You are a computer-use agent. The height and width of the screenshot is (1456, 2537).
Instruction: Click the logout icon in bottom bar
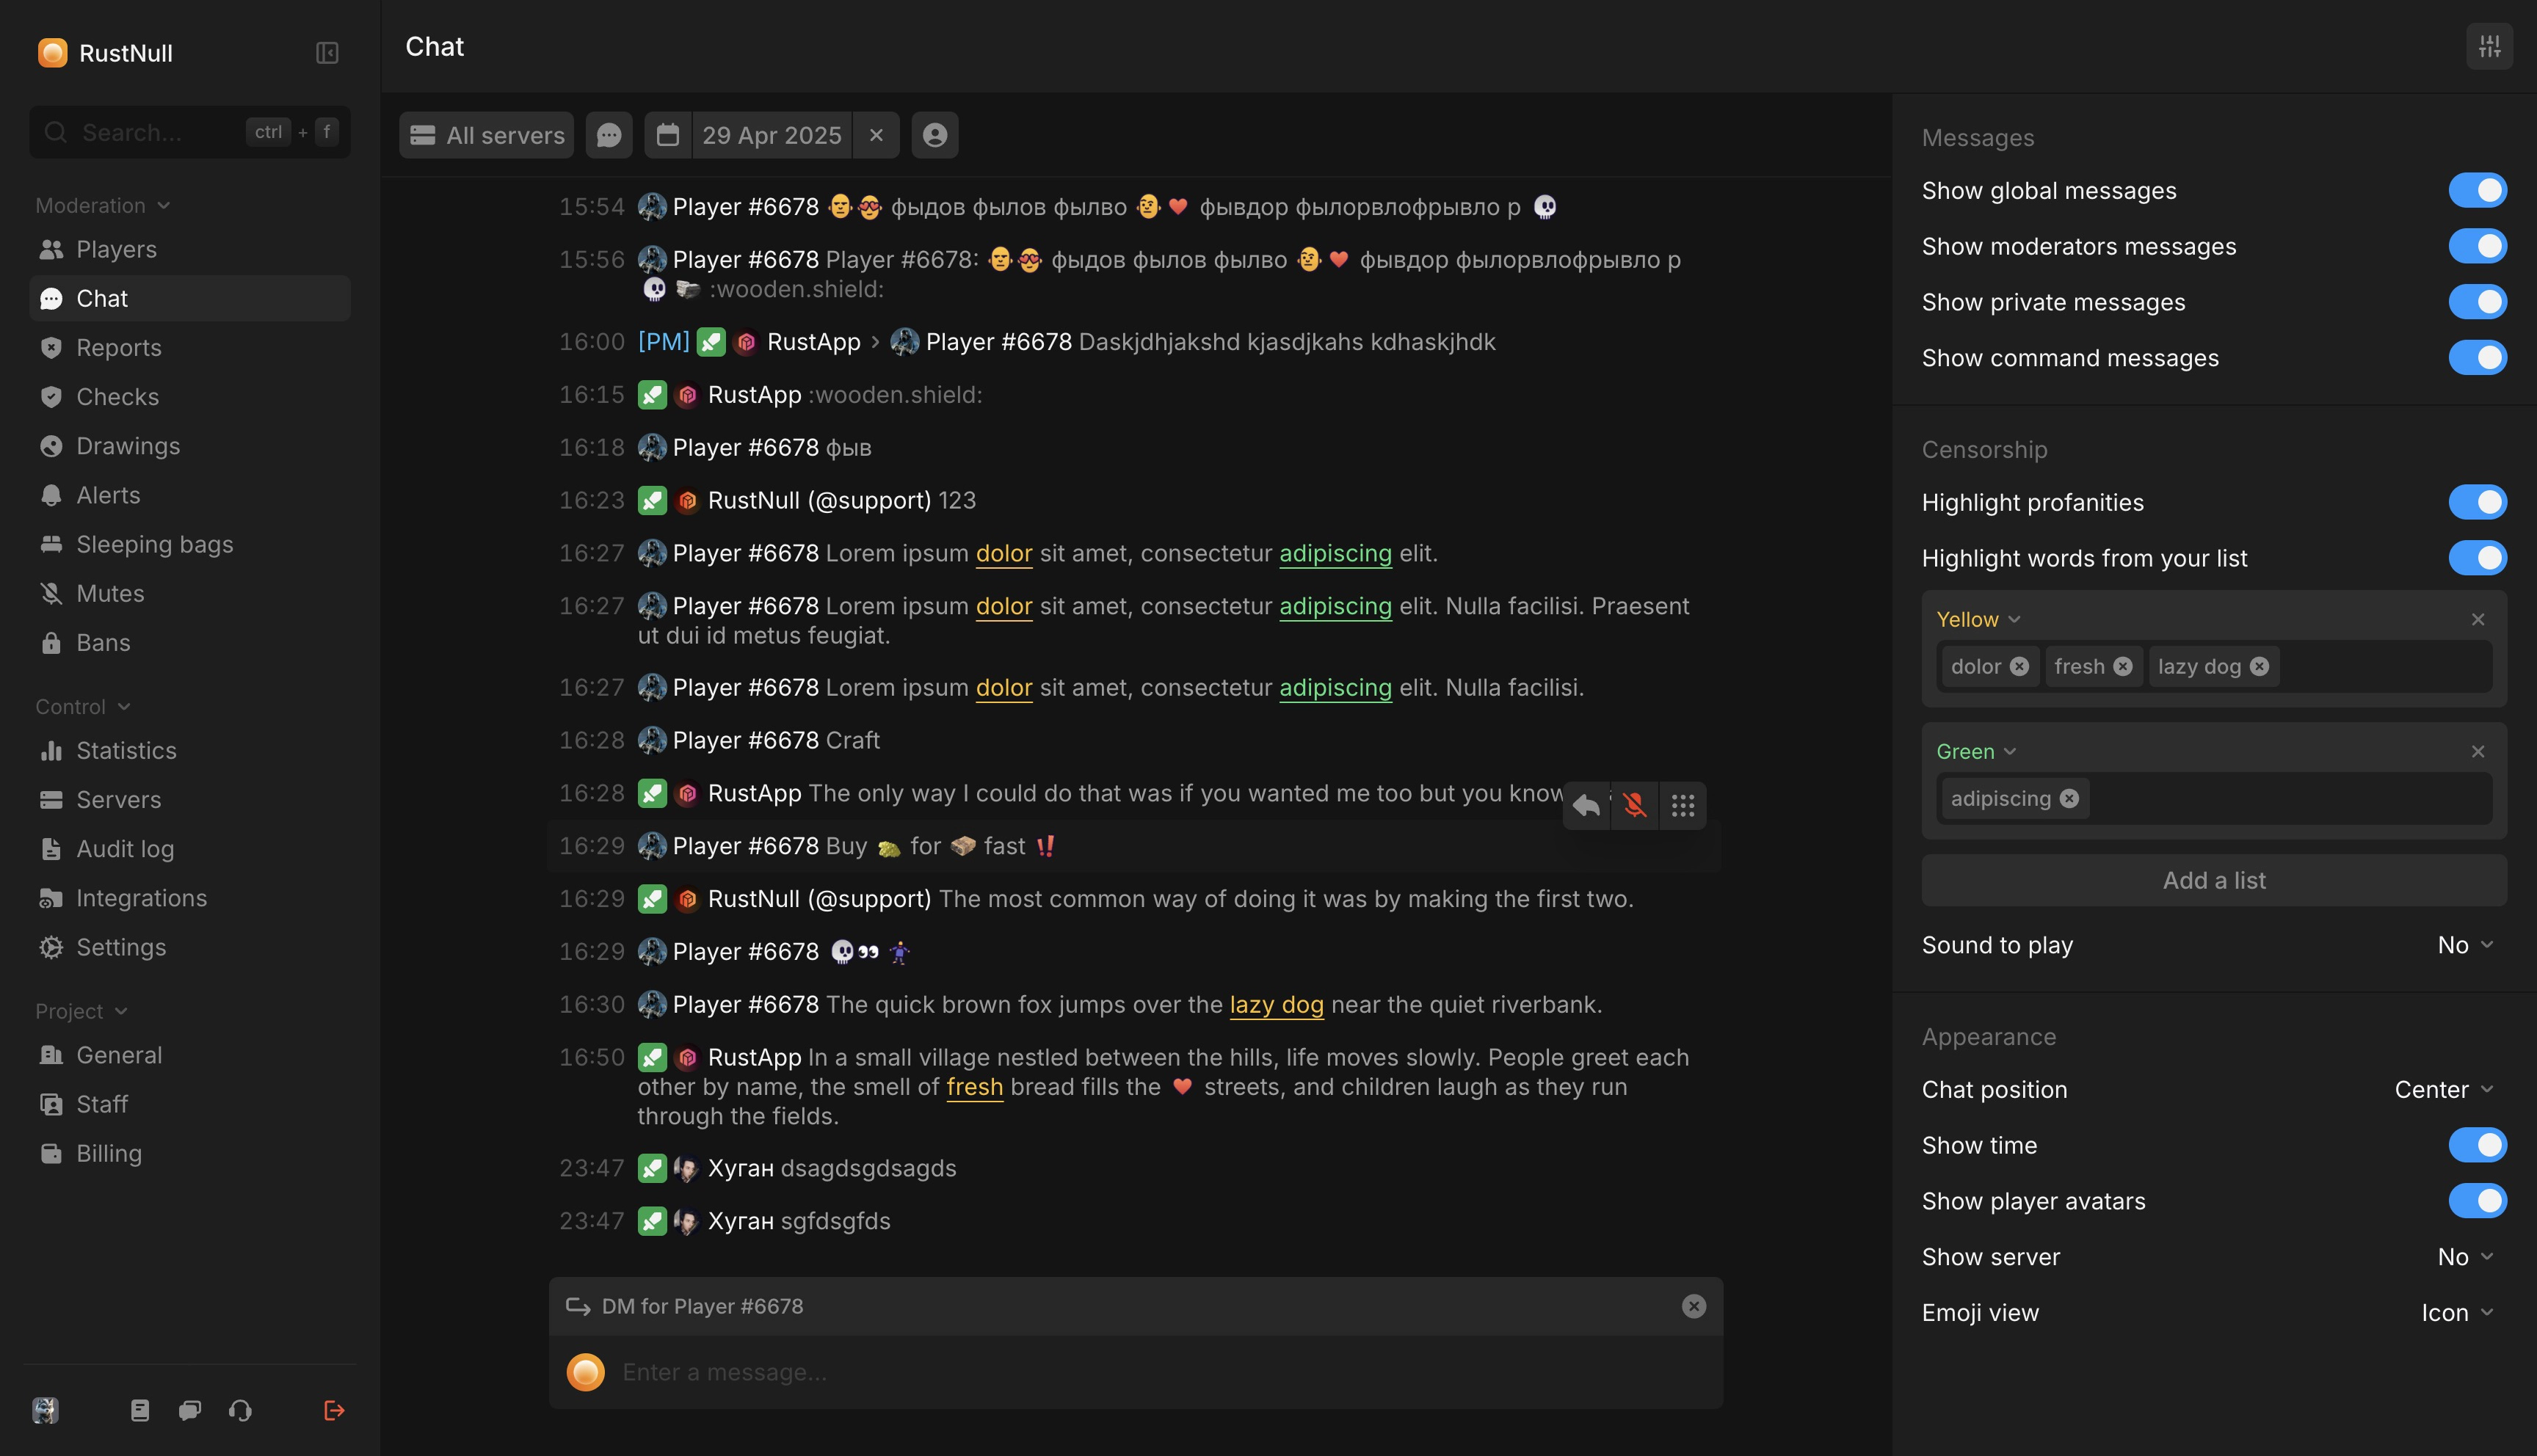click(334, 1410)
